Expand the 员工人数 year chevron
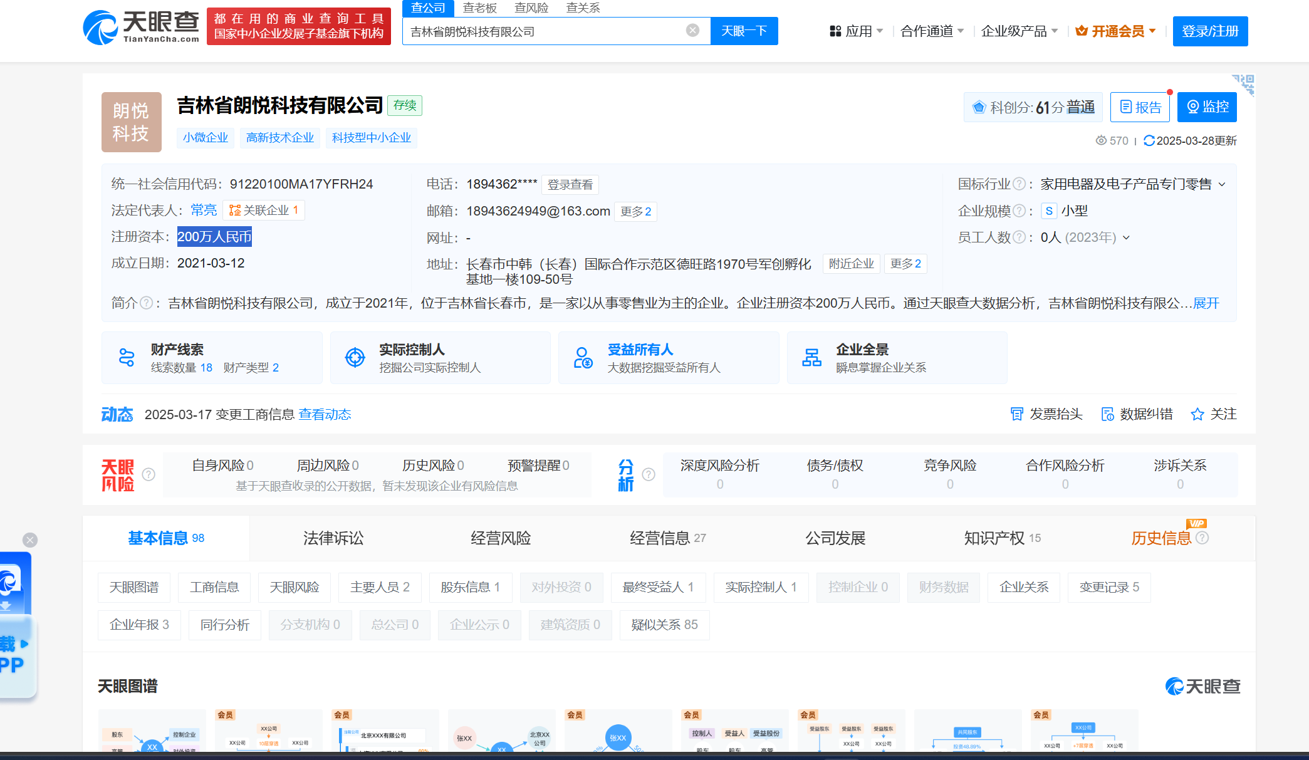The width and height of the screenshot is (1309, 760). click(1126, 238)
